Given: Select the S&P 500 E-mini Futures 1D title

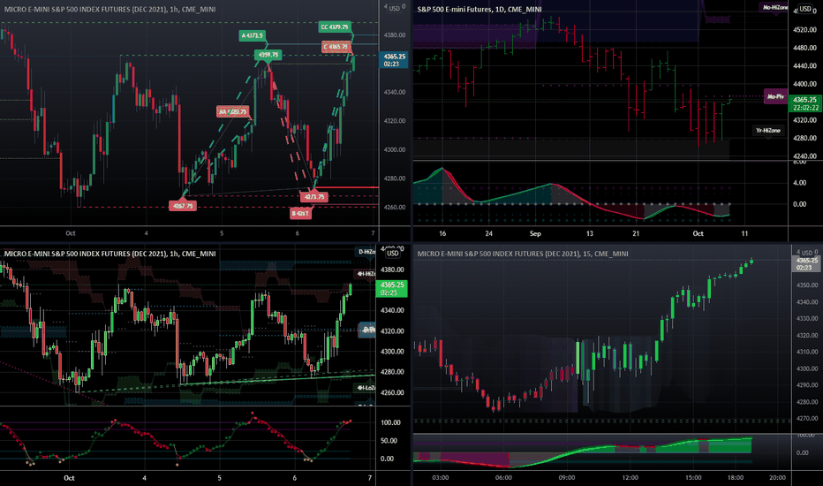Looking at the screenshot, I should [x=479, y=9].
